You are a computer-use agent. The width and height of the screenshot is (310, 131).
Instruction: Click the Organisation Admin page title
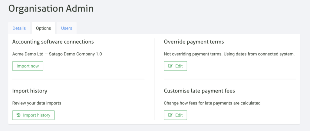coord(51,8)
